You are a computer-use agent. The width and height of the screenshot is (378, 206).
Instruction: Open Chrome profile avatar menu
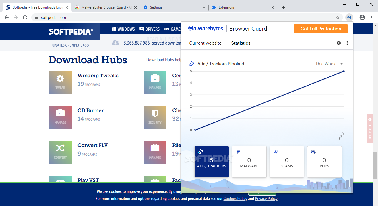click(x=362, y=17)
